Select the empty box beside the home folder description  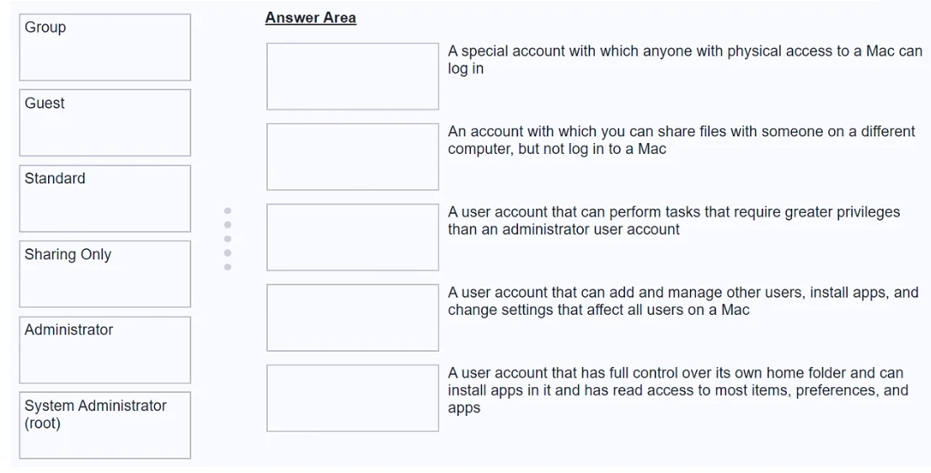point(352,398)
